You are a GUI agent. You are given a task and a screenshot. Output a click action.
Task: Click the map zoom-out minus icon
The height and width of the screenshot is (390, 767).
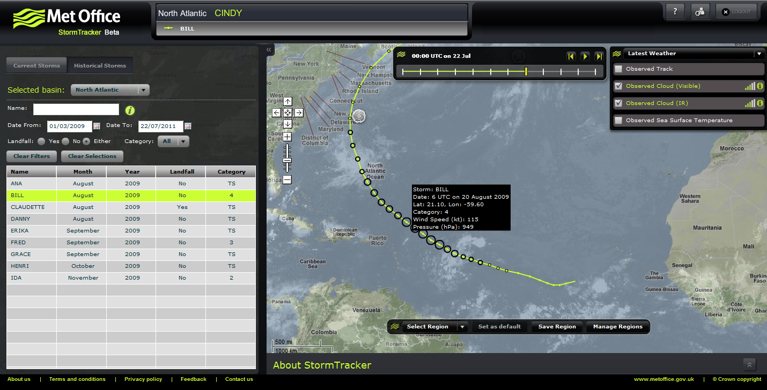tap(287, 180)
